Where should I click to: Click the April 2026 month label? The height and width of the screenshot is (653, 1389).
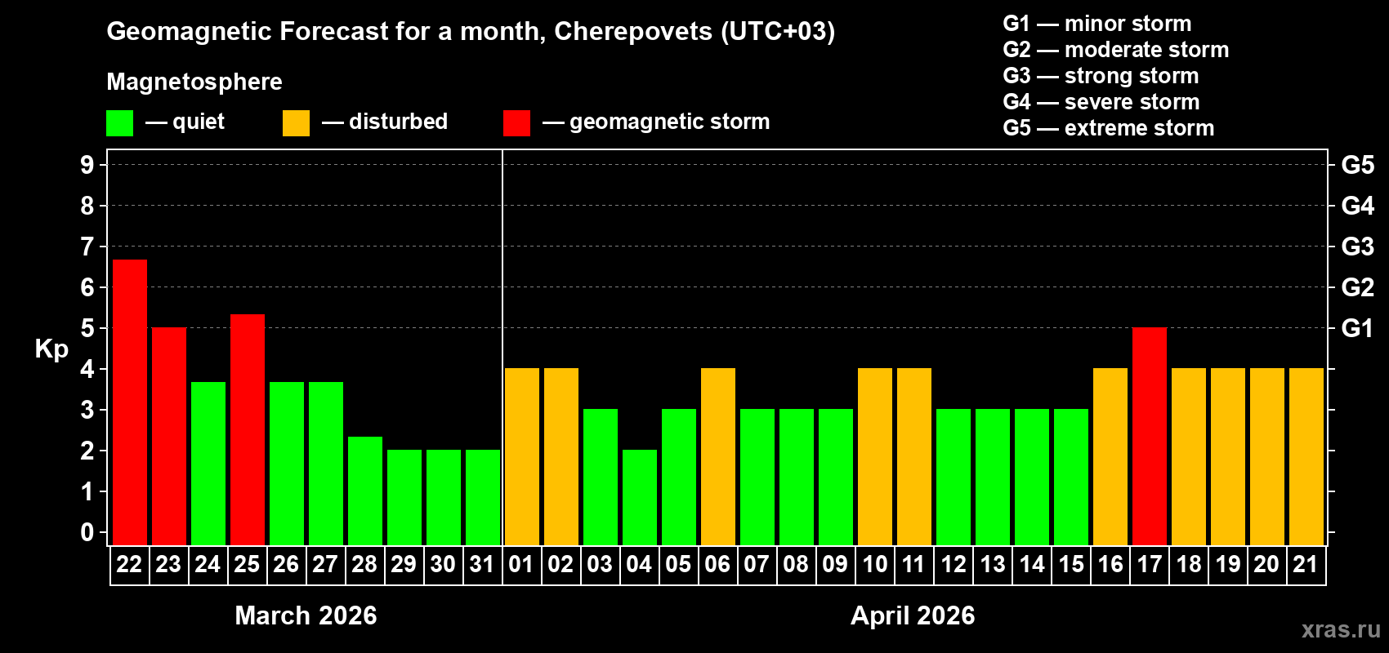click(913, 615)
